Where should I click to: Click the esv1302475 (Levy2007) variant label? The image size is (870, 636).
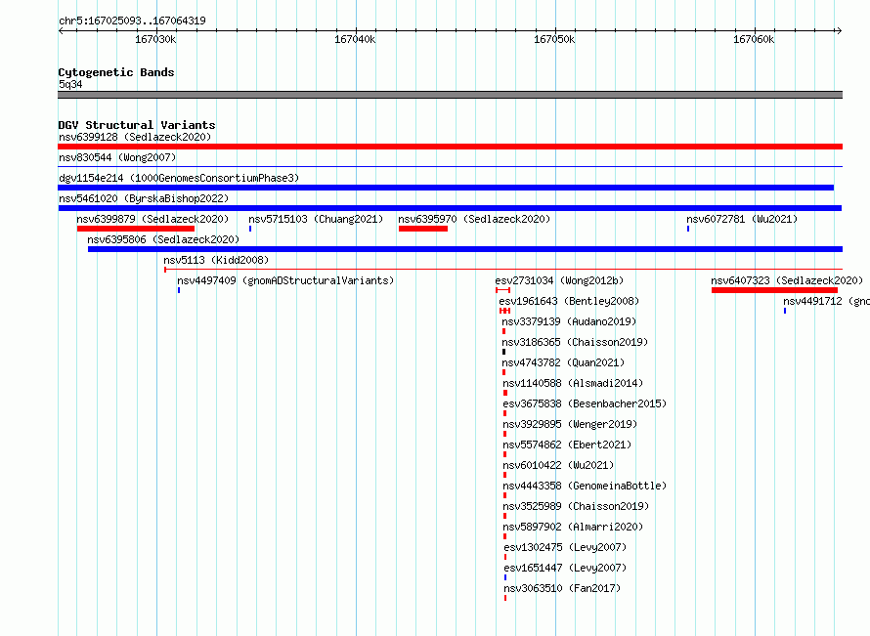[565, 547]
